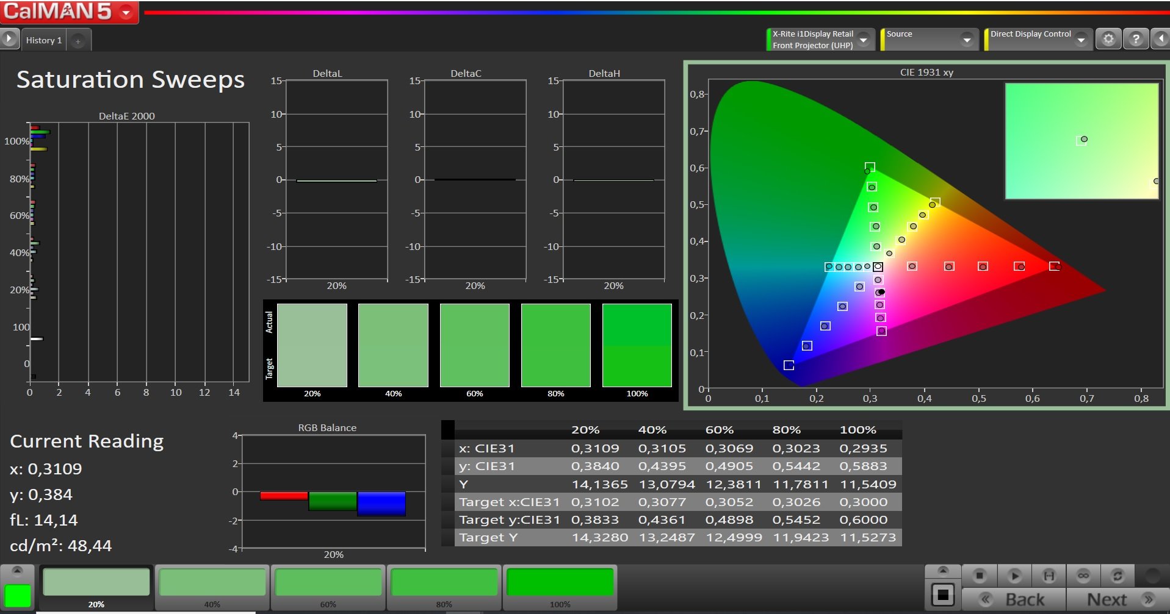Expand the Source dropdown

(x=967, y=40)
